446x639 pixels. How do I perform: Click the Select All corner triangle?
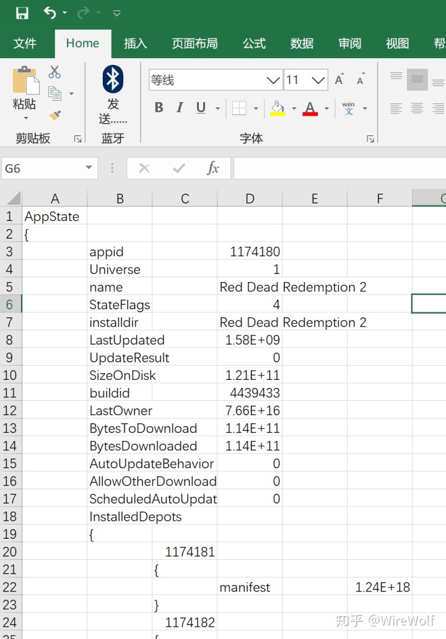pos(13,198)
